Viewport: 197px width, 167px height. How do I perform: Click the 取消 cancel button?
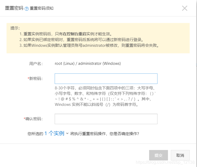pyautogui.click(x=180, y=155)
